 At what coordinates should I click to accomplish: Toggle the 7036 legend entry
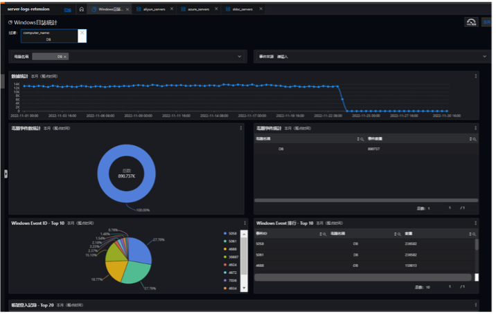pyautogui.click(x=230, y=281)
